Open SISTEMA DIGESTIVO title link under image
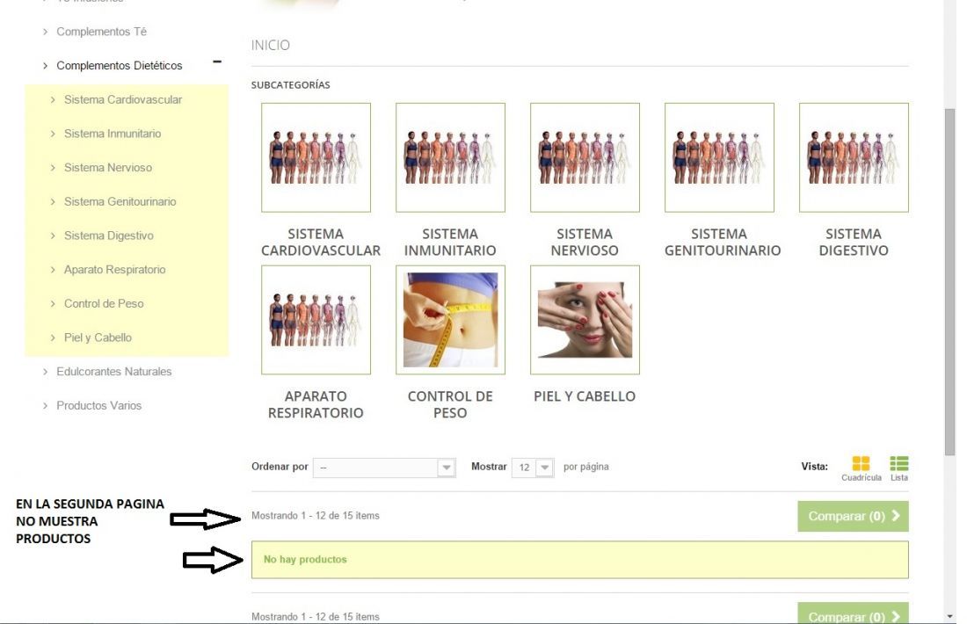The image size is (967, 624). click(x=854, y=242)
